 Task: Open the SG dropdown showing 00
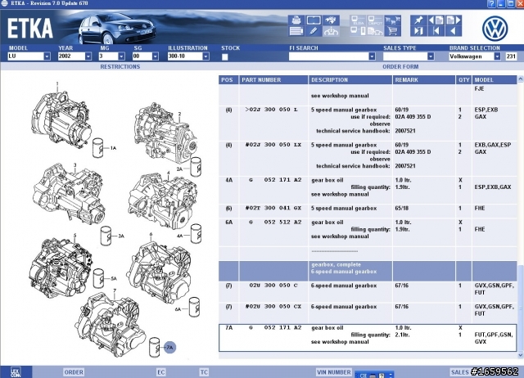click(155, 56)
